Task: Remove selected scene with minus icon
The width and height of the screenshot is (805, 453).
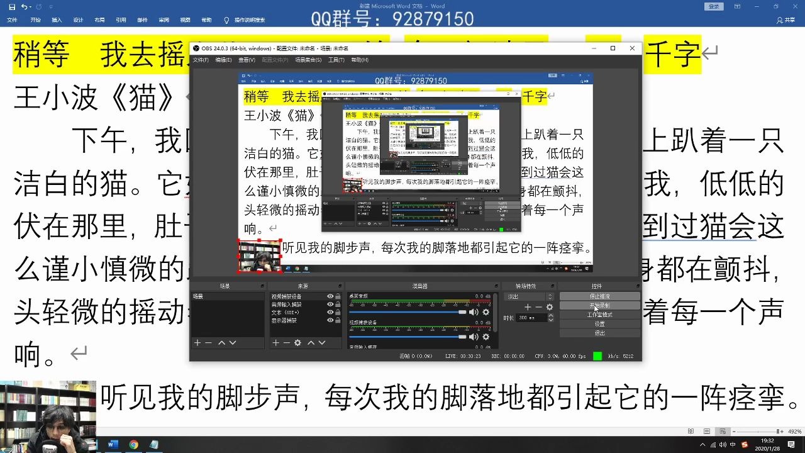Action: (x=208, y=343)
